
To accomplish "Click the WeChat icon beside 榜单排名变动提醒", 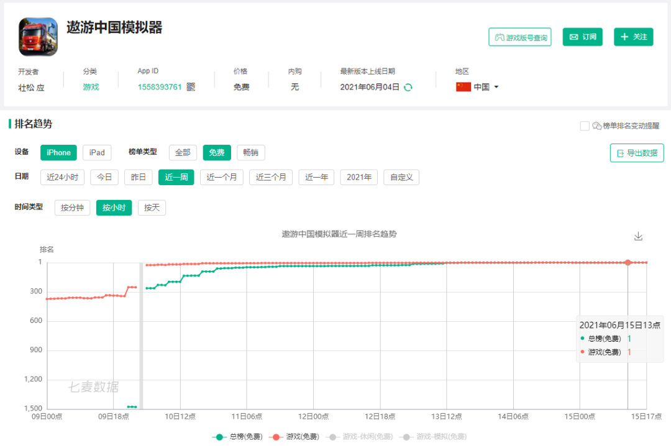I will 596,126.
